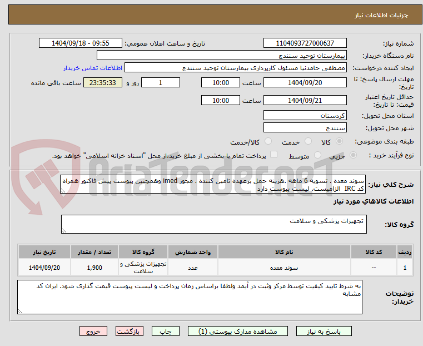Viewport: 423px width, 346px height.
Task: Click the 'خروج' exit button
Action: tap(93, 331)
